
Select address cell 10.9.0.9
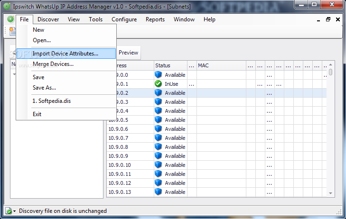[x=131, y=156]
